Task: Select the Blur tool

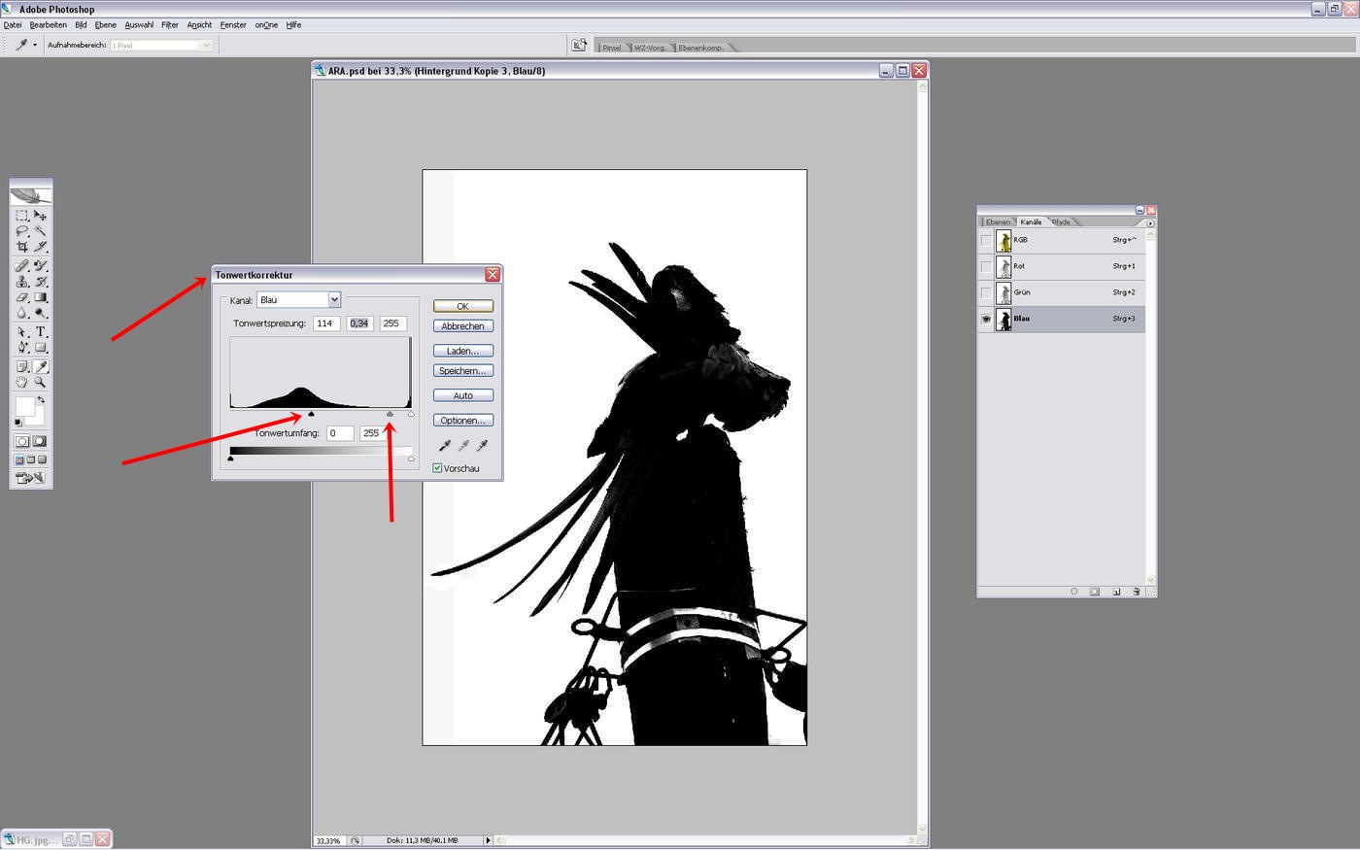Action: click(22, 313)
